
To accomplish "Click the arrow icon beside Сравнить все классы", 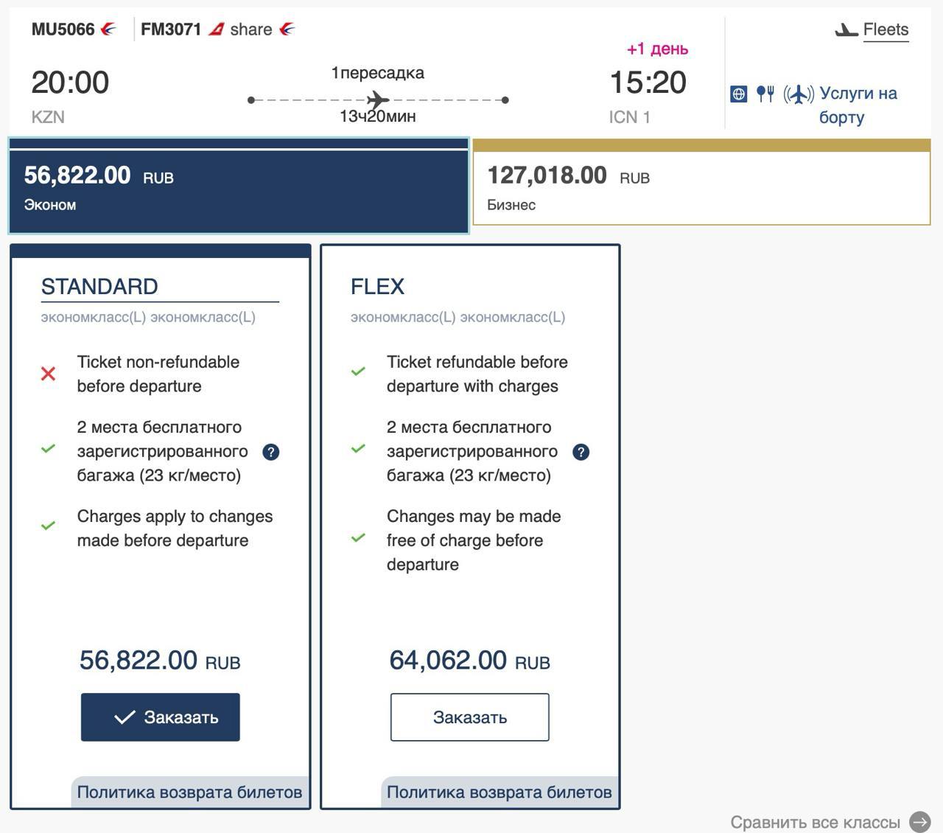I will (x=919, y=822).
